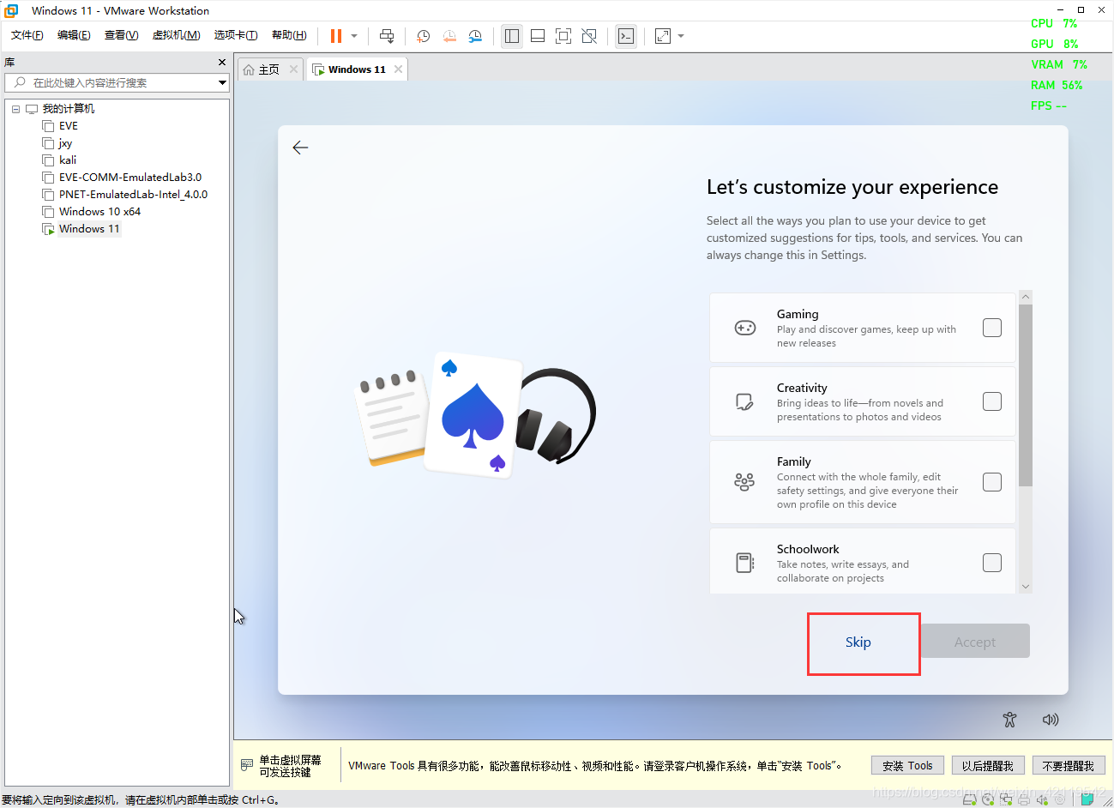Click the options list scrollbar thumb
Screen dimensions: 1114x808
click(x=1026, y=395)
